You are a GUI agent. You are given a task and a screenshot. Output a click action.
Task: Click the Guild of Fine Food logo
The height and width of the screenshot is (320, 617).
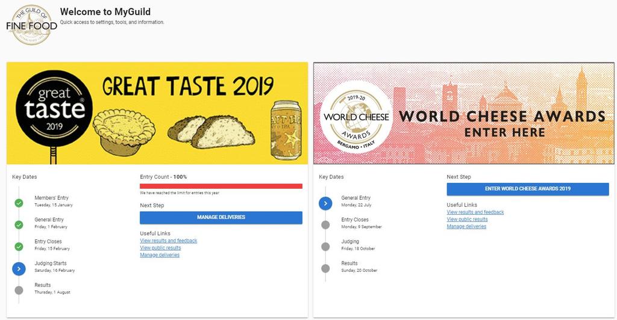[x=31, y=25]
